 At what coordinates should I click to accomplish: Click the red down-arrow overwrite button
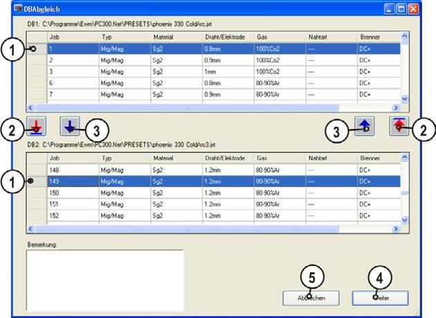tap(37, 126)
